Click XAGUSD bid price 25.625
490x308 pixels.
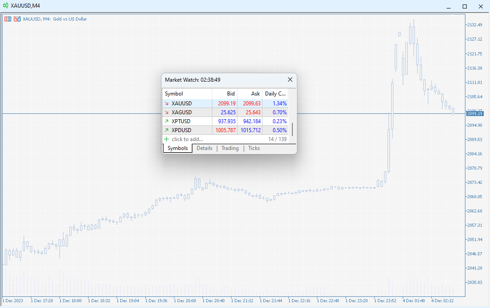pyautogui.click(x=228, y=112)
